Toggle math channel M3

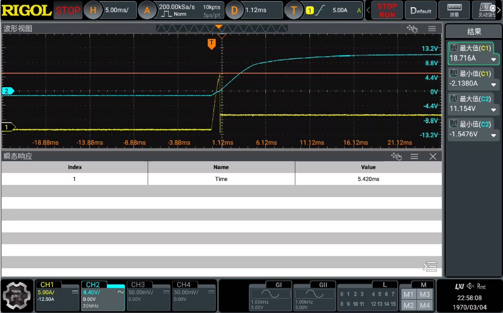[425, 294]
